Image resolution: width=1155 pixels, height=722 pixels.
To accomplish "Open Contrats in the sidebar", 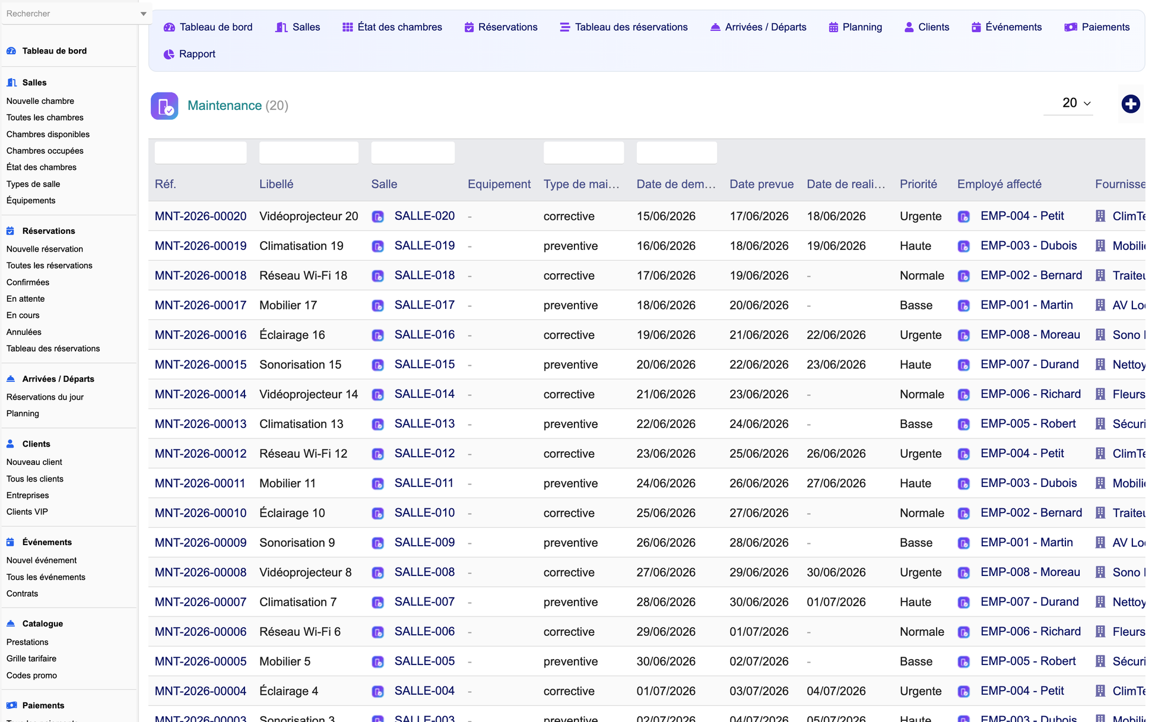I will (x=22, y=594).
